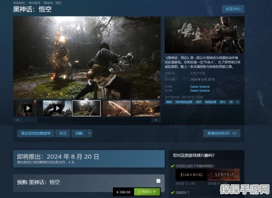Click the 黑神话：悟空 breadcrumb link
This screenshot has height=198, width=272.
53,3
